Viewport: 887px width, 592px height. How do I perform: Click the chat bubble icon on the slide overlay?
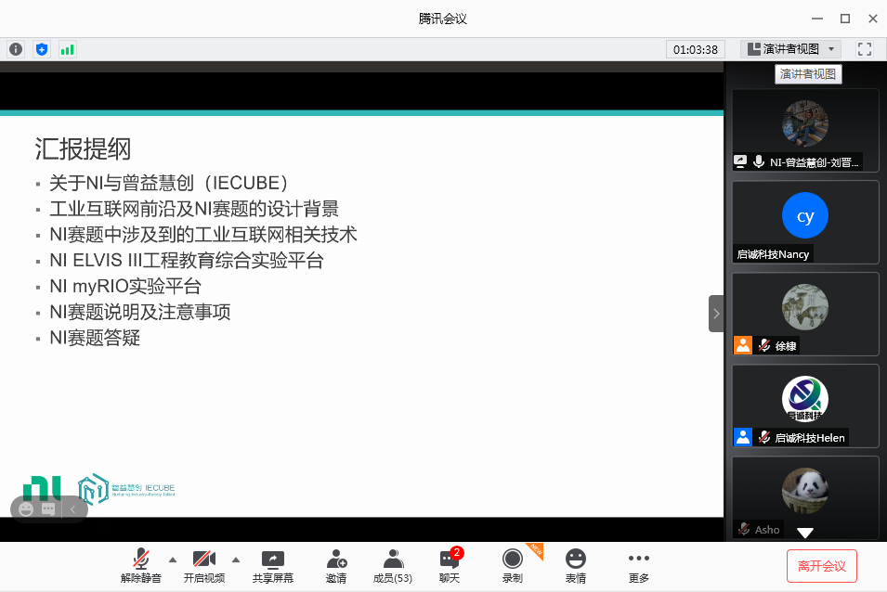pos(48,509)
